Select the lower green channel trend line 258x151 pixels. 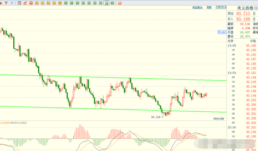tap(113, 109)
